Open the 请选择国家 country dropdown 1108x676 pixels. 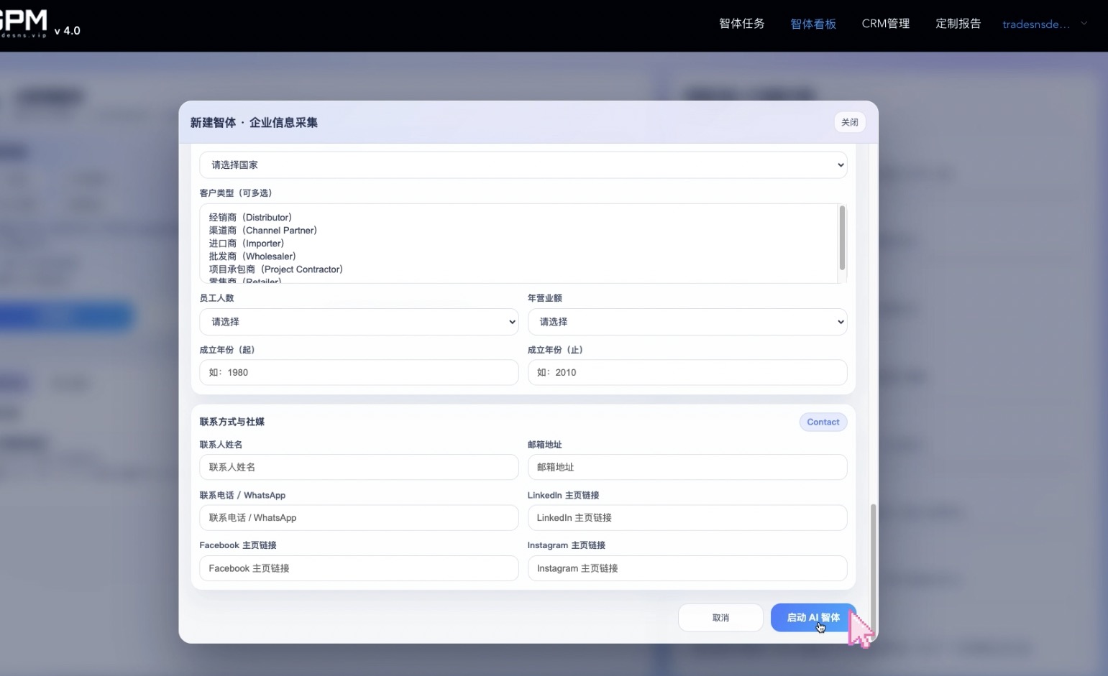523,165
